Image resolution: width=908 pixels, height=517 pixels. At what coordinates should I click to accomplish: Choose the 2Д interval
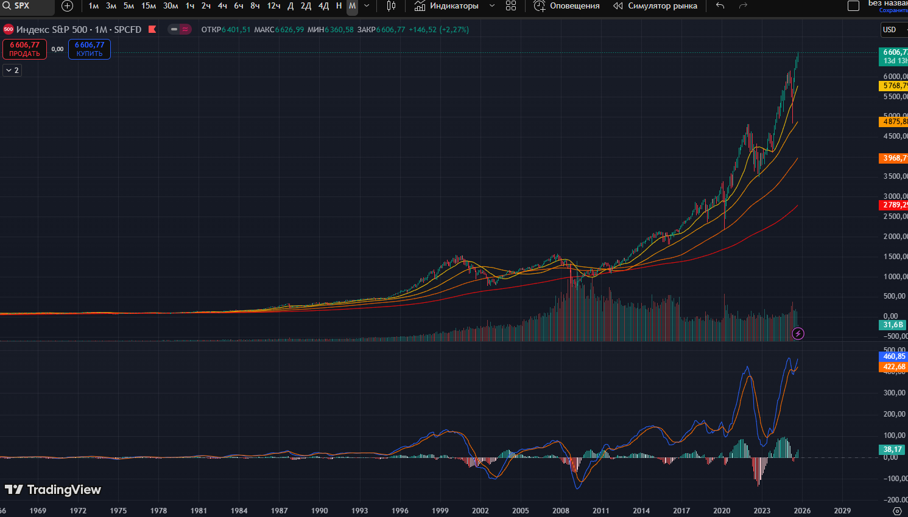(x=306, y=6)
